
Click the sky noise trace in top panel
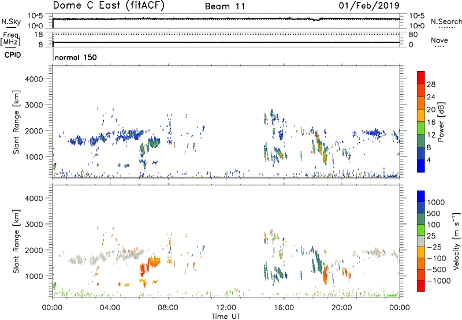coord(226,19)
